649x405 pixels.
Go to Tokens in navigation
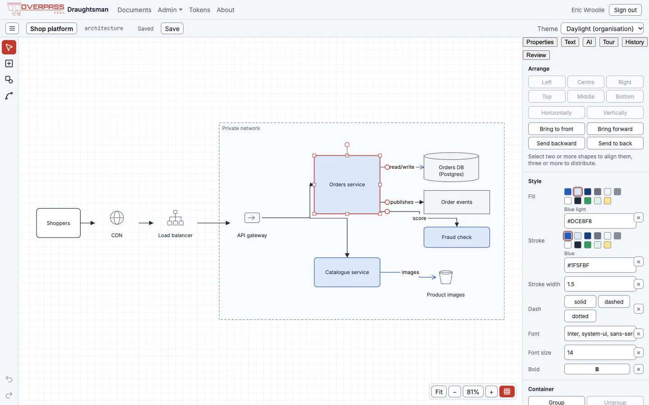tap(200, 10)
